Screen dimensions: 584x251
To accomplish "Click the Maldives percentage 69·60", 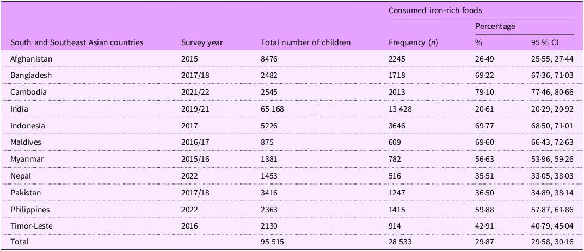I will coord(486,143).
